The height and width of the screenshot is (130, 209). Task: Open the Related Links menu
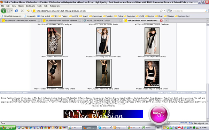point(55,6)
